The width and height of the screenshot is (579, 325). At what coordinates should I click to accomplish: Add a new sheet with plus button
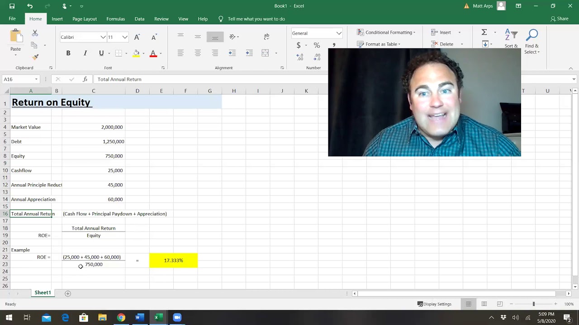[x=68, y=293]
